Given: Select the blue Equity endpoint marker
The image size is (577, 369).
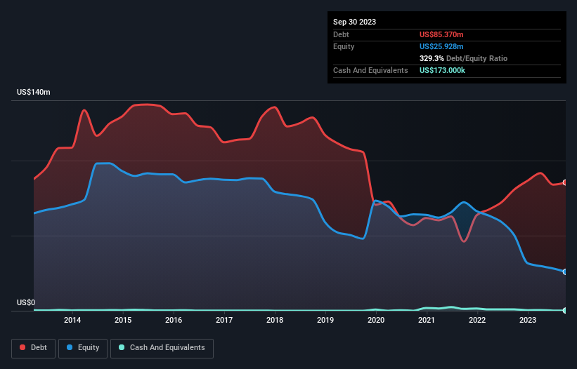Looking at the screenshot, I should pyautogui.click(x=566, y=272).
